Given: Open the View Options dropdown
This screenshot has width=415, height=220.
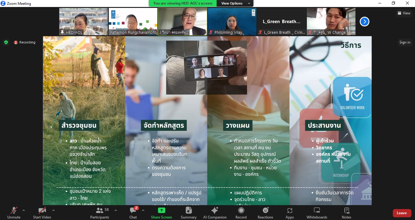Looking at the screenshot, I should point(236,3).
